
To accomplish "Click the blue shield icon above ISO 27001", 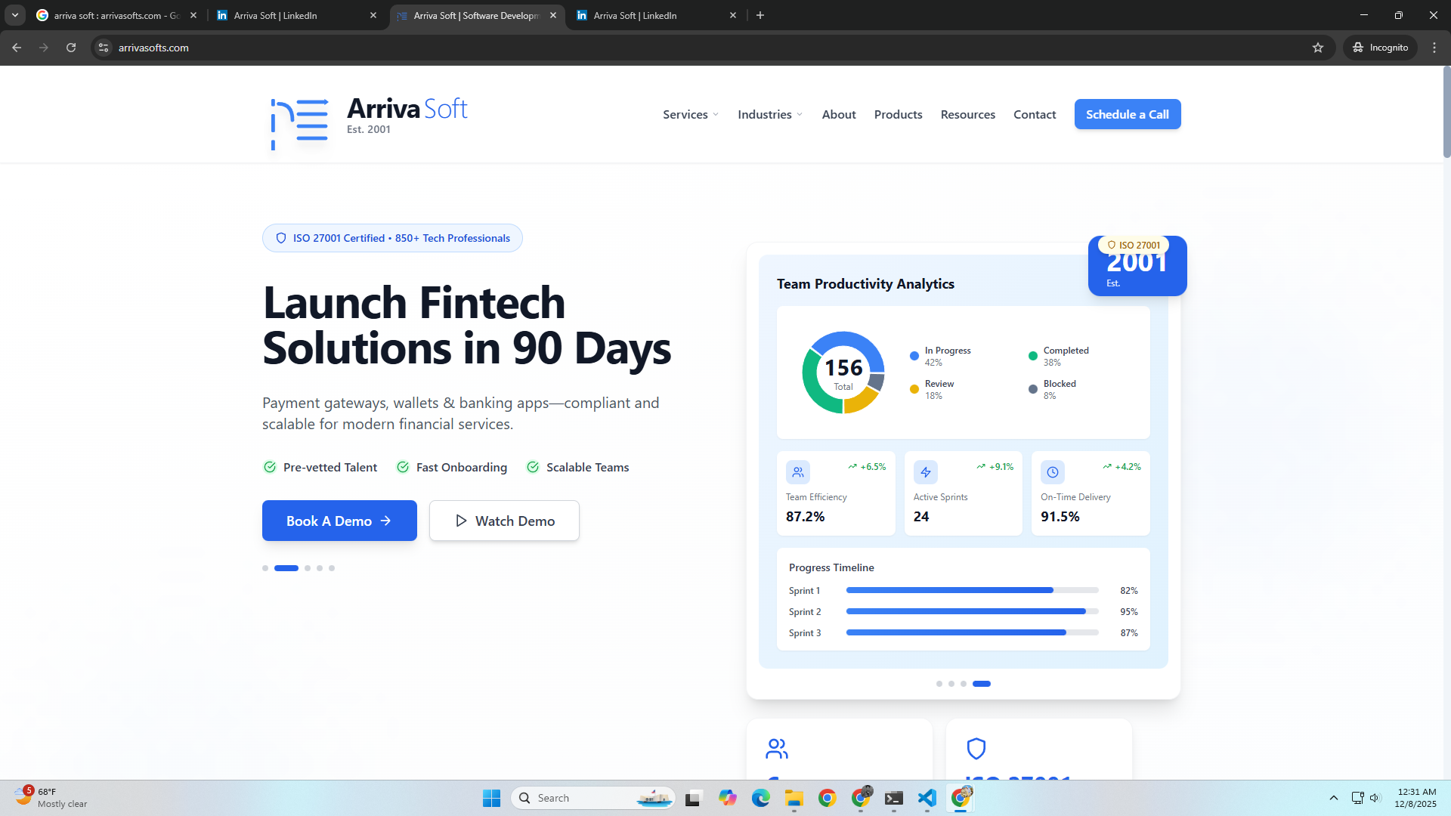I will point(976,749).
